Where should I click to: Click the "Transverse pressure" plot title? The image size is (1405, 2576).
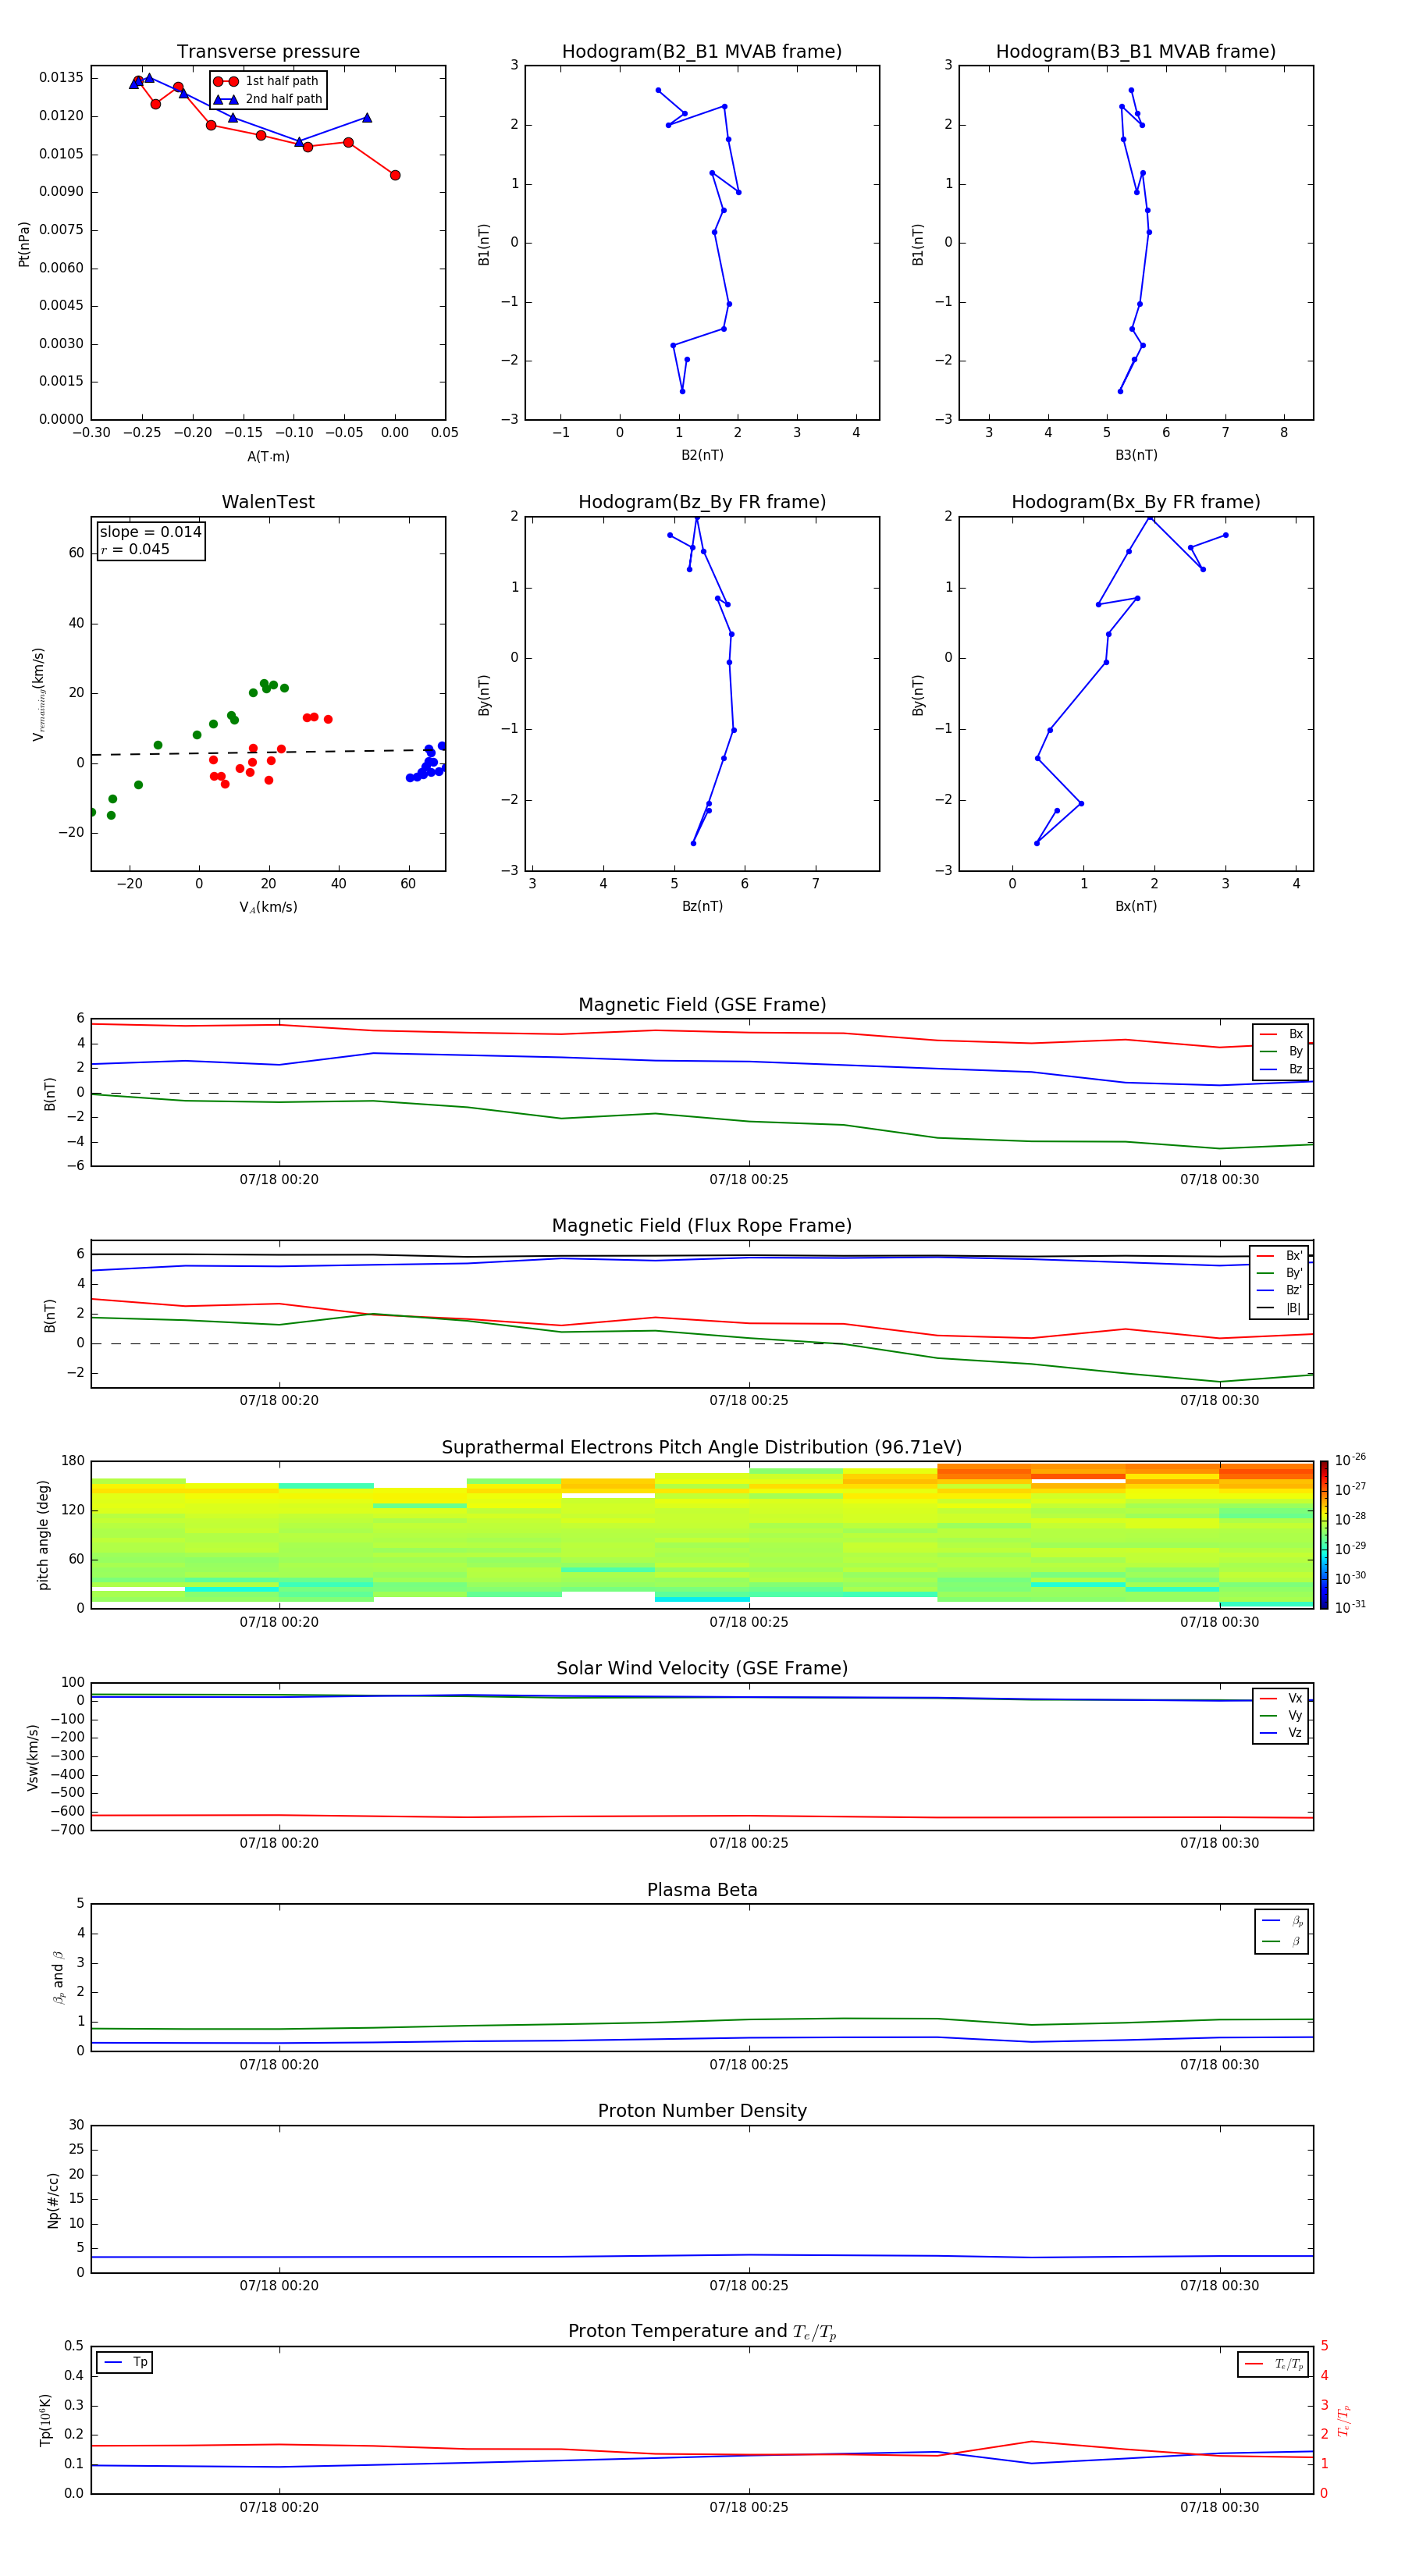(x=268, y=52)
